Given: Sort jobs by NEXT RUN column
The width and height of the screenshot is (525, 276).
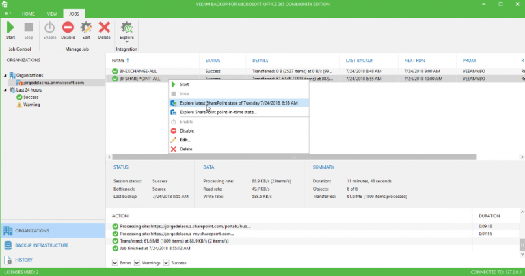Looking at the screenshot, I should pyautogui.click(x=414, y=61).
